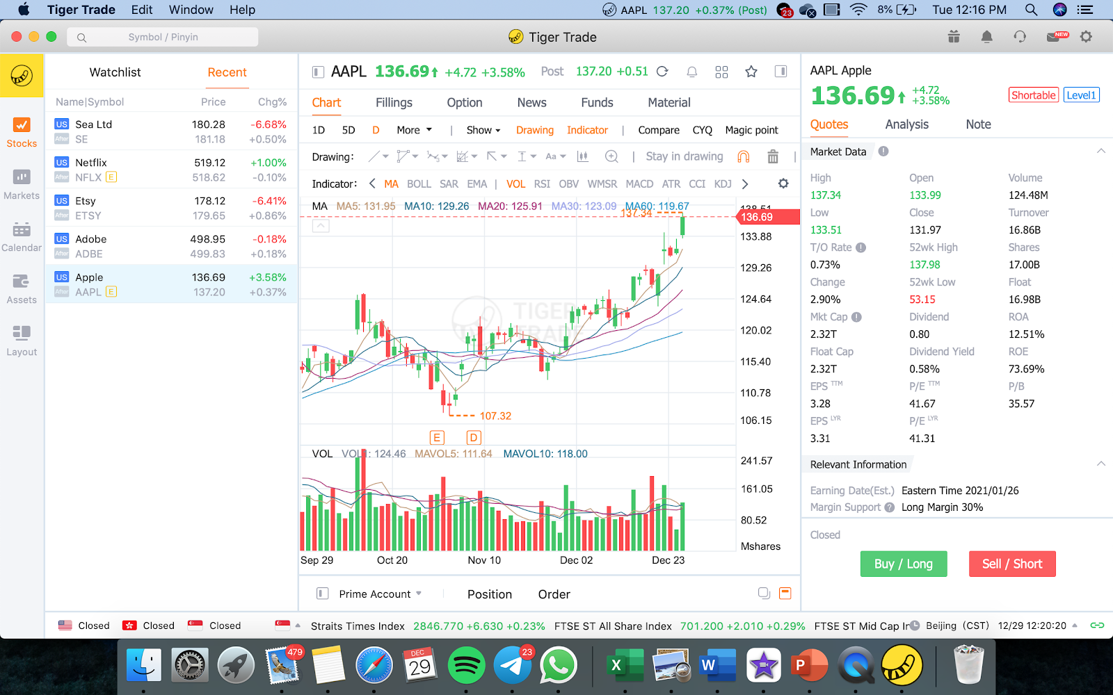Toggle magnet snap in drawing bar
The width and height of the screenshot is (1113, 695).
coord(744,157)
